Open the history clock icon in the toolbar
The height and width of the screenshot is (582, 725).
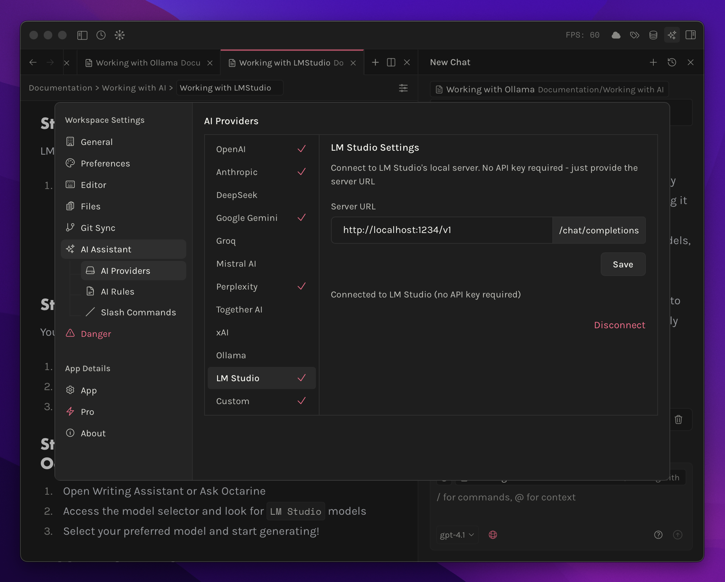(x=101, y=35)
